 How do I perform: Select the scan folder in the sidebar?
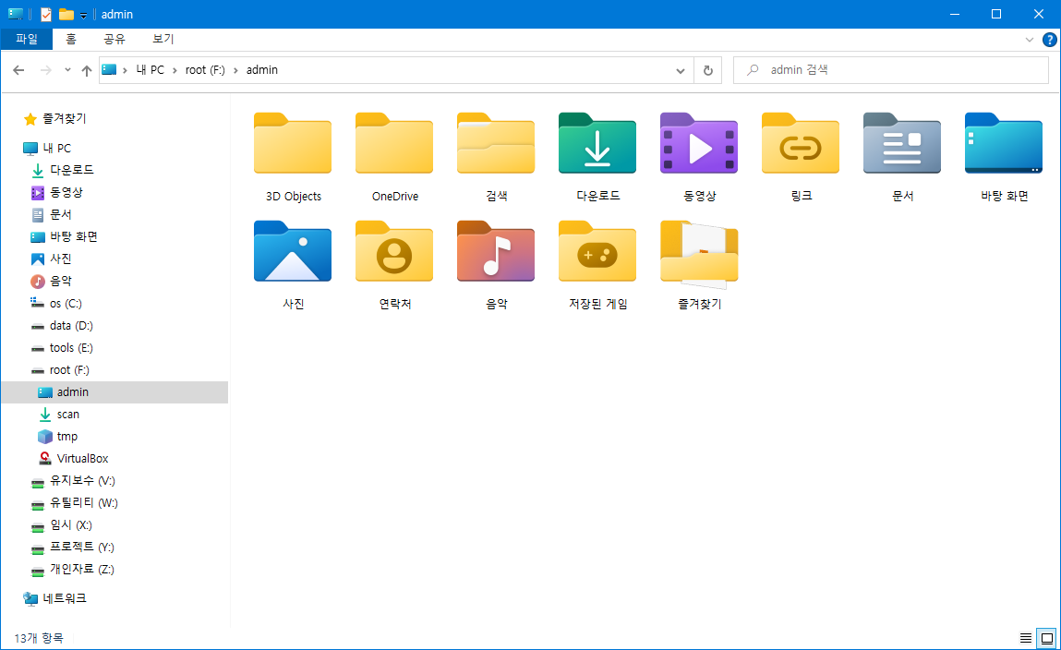pyautogui.click(x=67, y=415)
